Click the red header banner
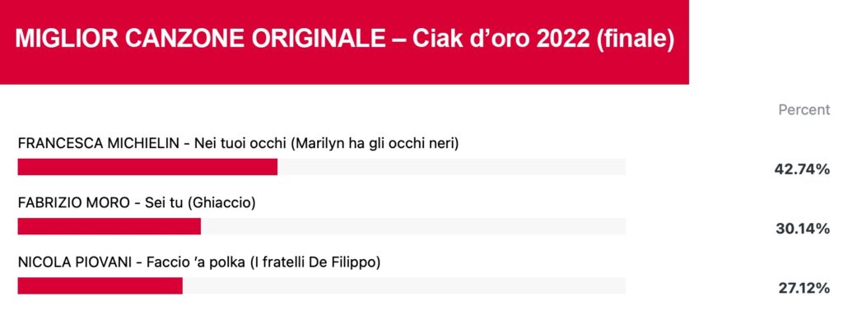 (344, 42)
